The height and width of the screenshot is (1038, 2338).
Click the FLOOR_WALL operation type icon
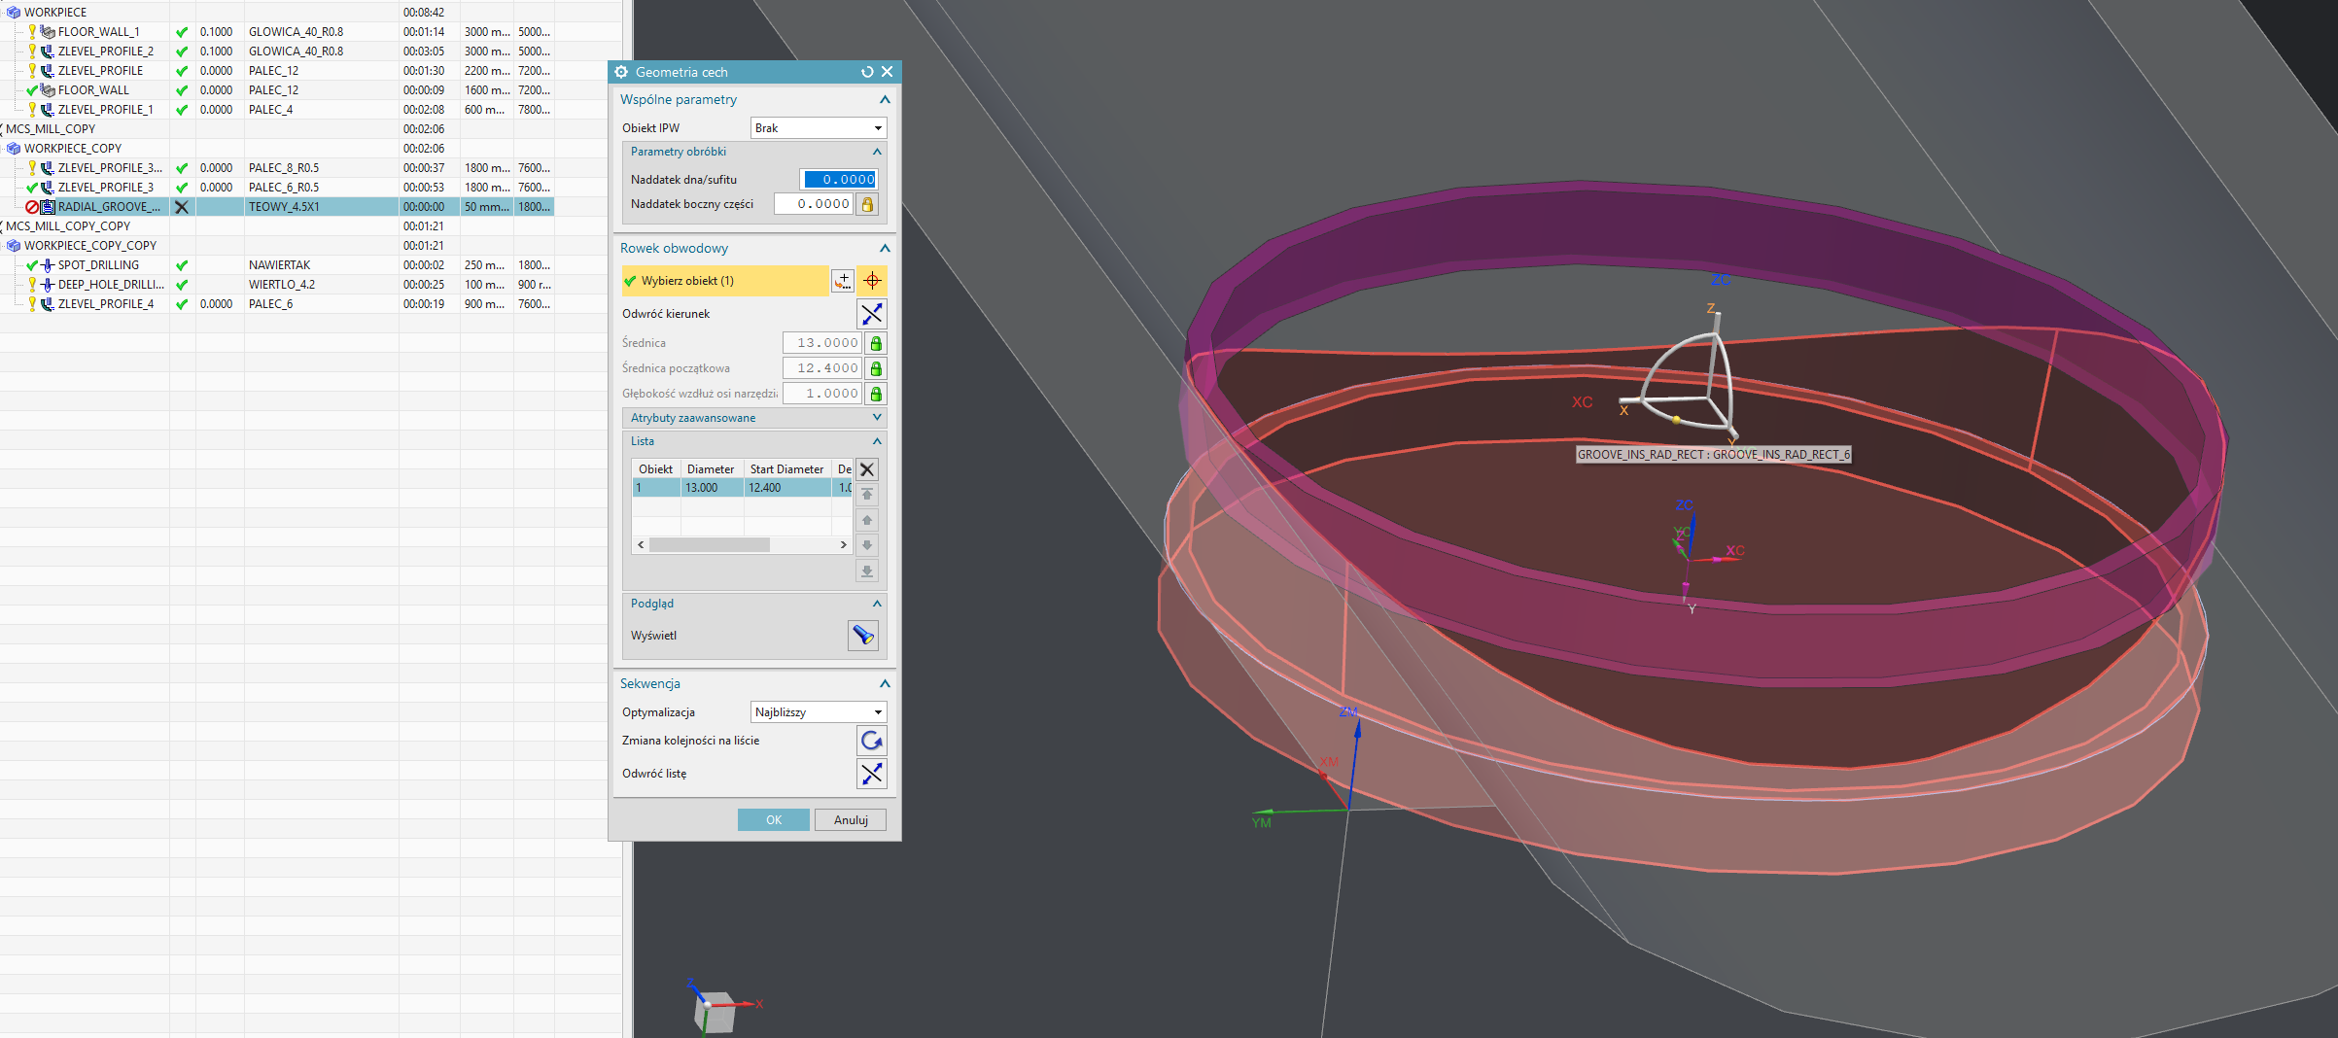[x=48, y=90]
